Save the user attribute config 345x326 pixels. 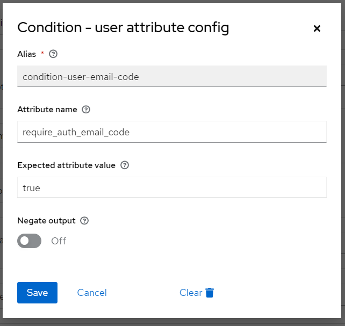[x=37, y=293]
